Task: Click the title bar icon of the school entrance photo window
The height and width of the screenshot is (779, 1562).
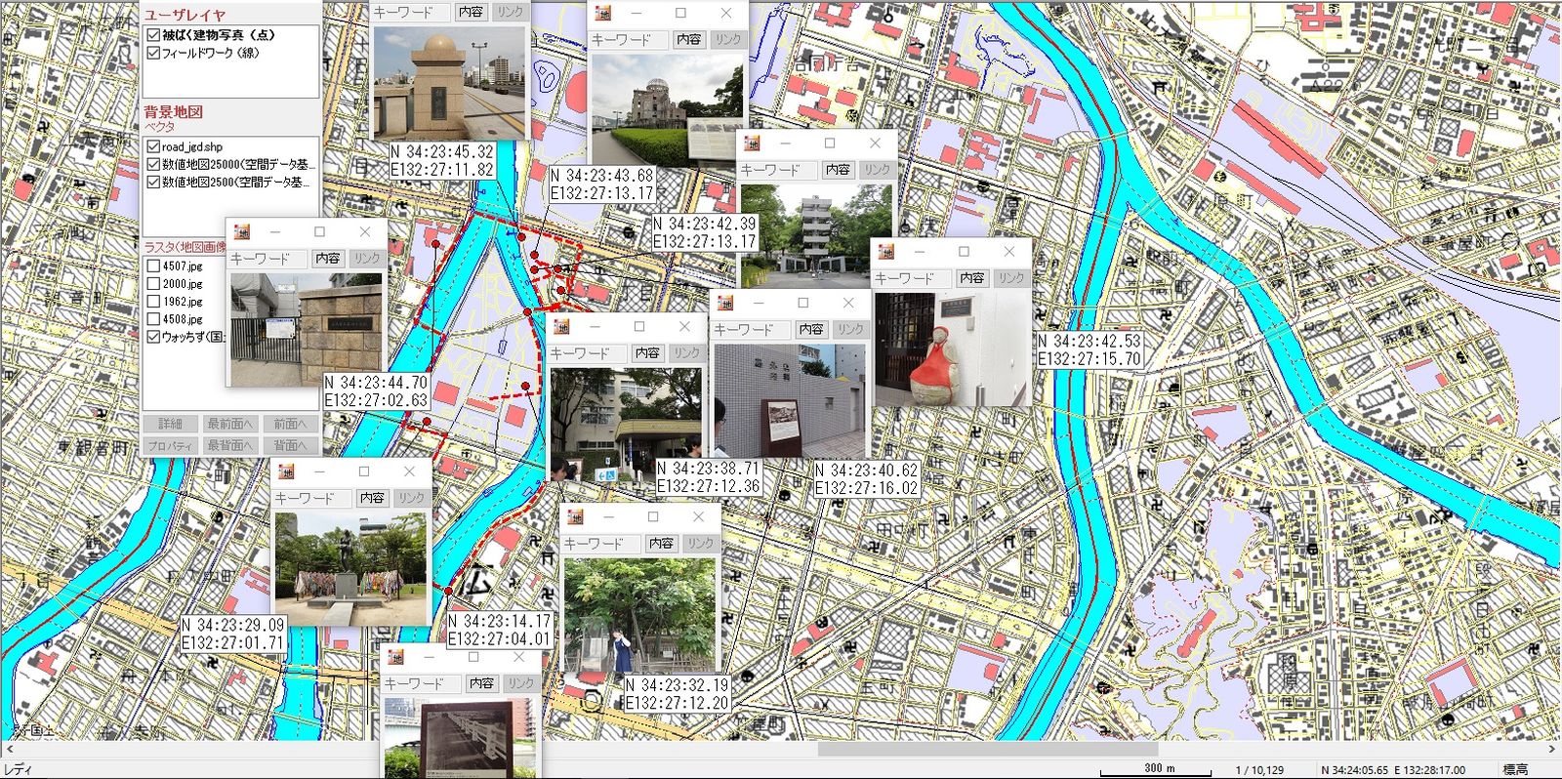Action: coord(561,327)
